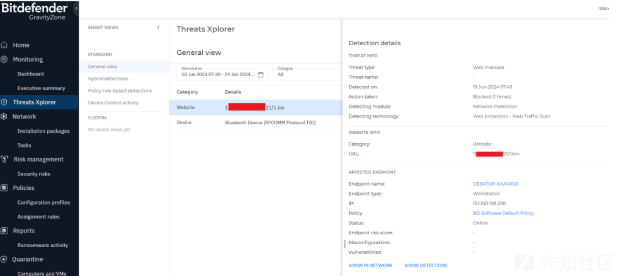Open the Reports section
The width and height of the screenshot is (623, 276).
pos(23,231)
